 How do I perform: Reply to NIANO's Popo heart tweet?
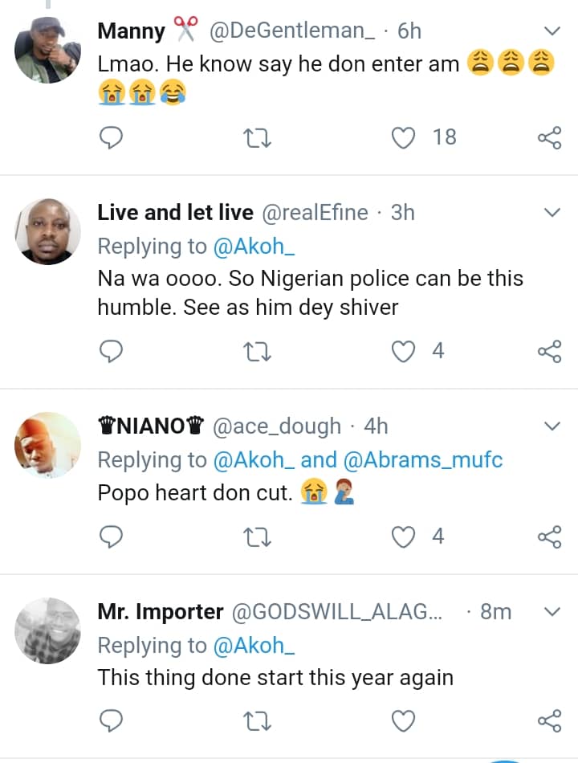(x=111, y=536)
